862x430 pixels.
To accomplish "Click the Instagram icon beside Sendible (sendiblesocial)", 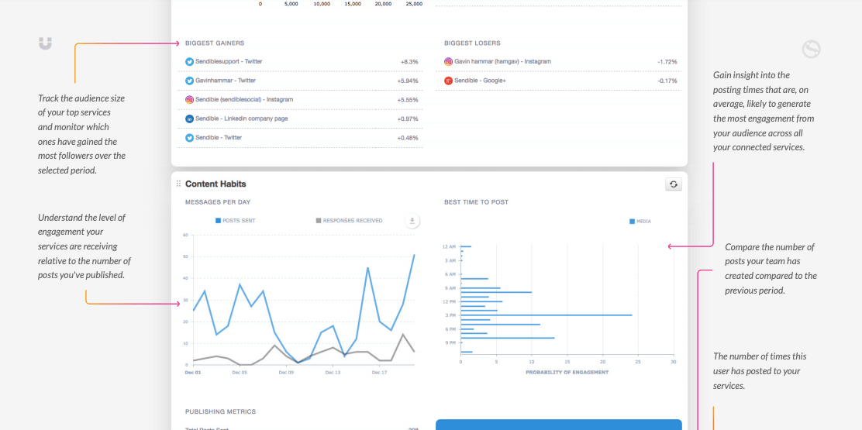I will tap(190, 99).
